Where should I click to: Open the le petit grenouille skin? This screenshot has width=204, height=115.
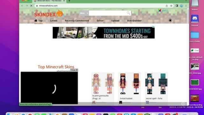[103, 84]
